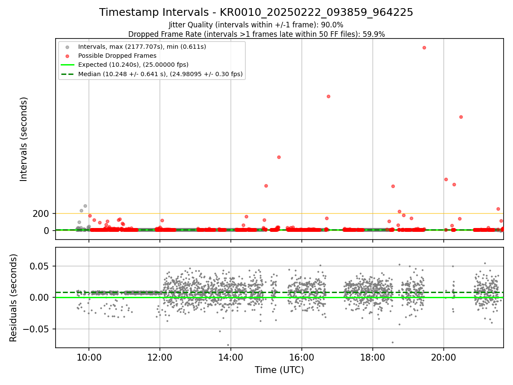Click the red outlier point just before 17:00
The height and width of the screenshot is (385, 513).
tap(328, 96)
